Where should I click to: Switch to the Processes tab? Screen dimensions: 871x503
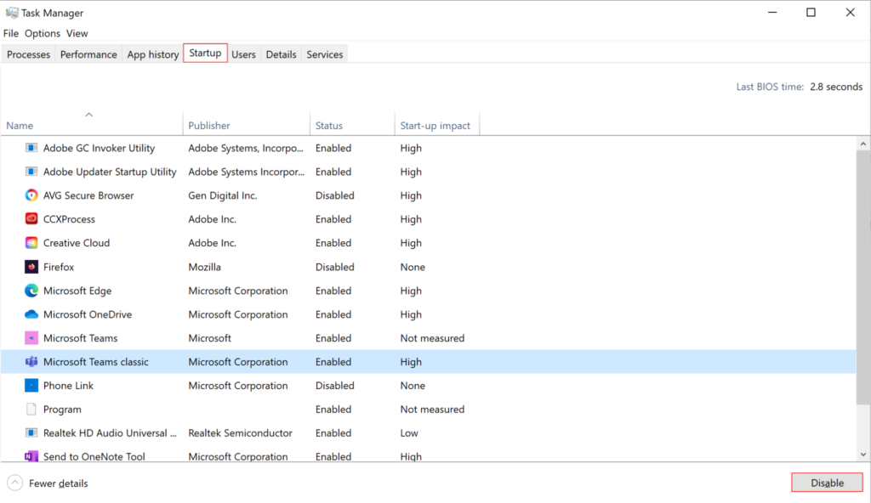pos(28,54)
